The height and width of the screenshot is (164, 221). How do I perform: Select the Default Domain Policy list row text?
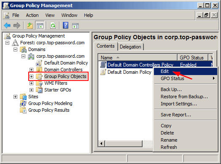(129, 72)
